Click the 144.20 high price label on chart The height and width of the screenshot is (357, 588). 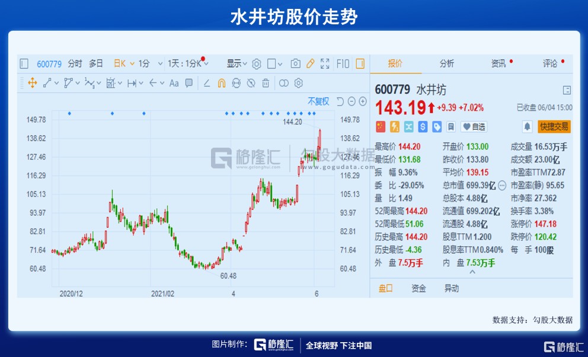[292, 122]
